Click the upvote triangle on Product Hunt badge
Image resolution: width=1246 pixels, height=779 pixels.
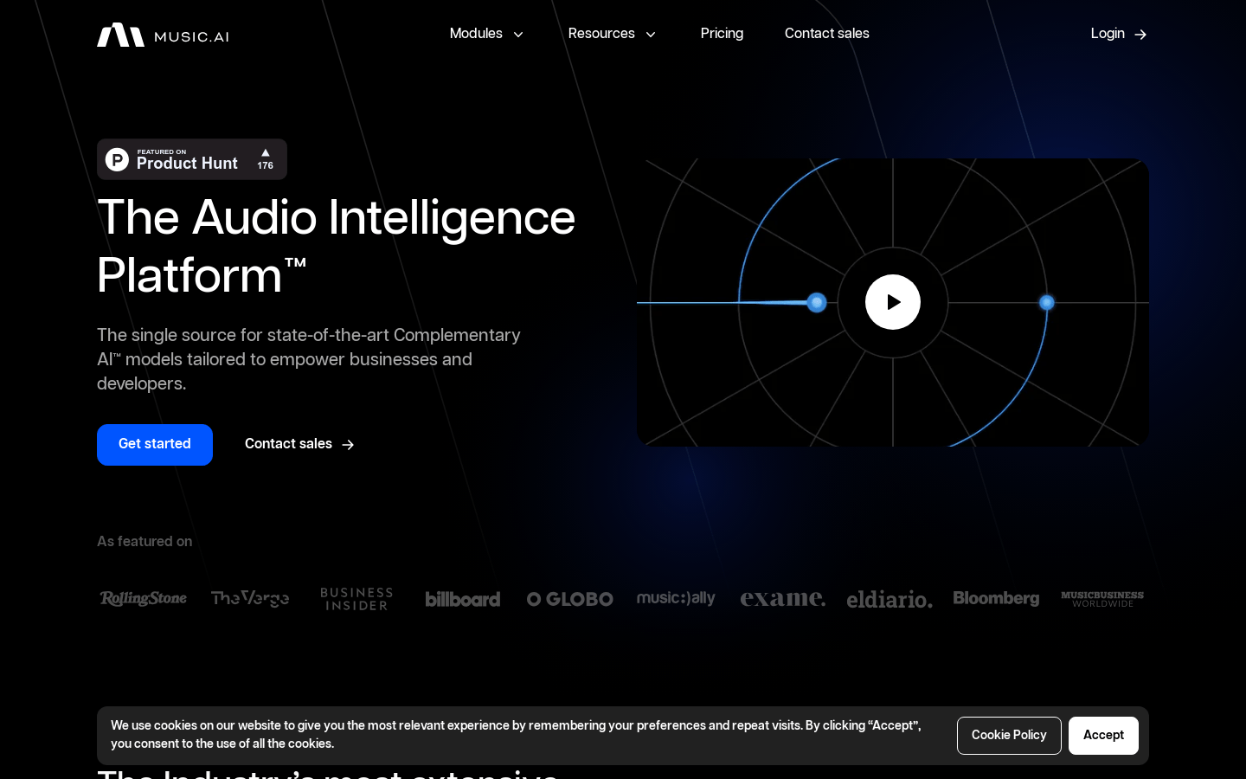point(265,152)
